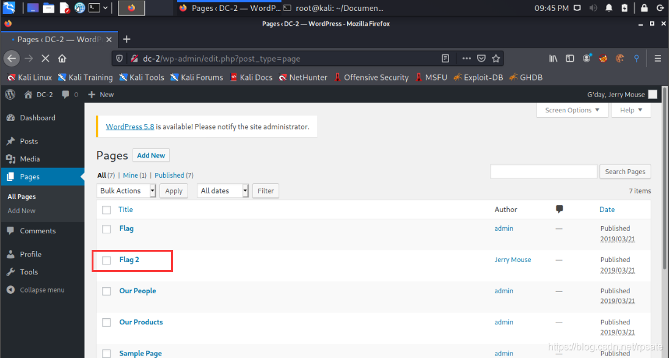The width and height of the screenshot is (669, 358).
Task: Open the WordPress 5.8 update link
Action: [x=130, y=126]
